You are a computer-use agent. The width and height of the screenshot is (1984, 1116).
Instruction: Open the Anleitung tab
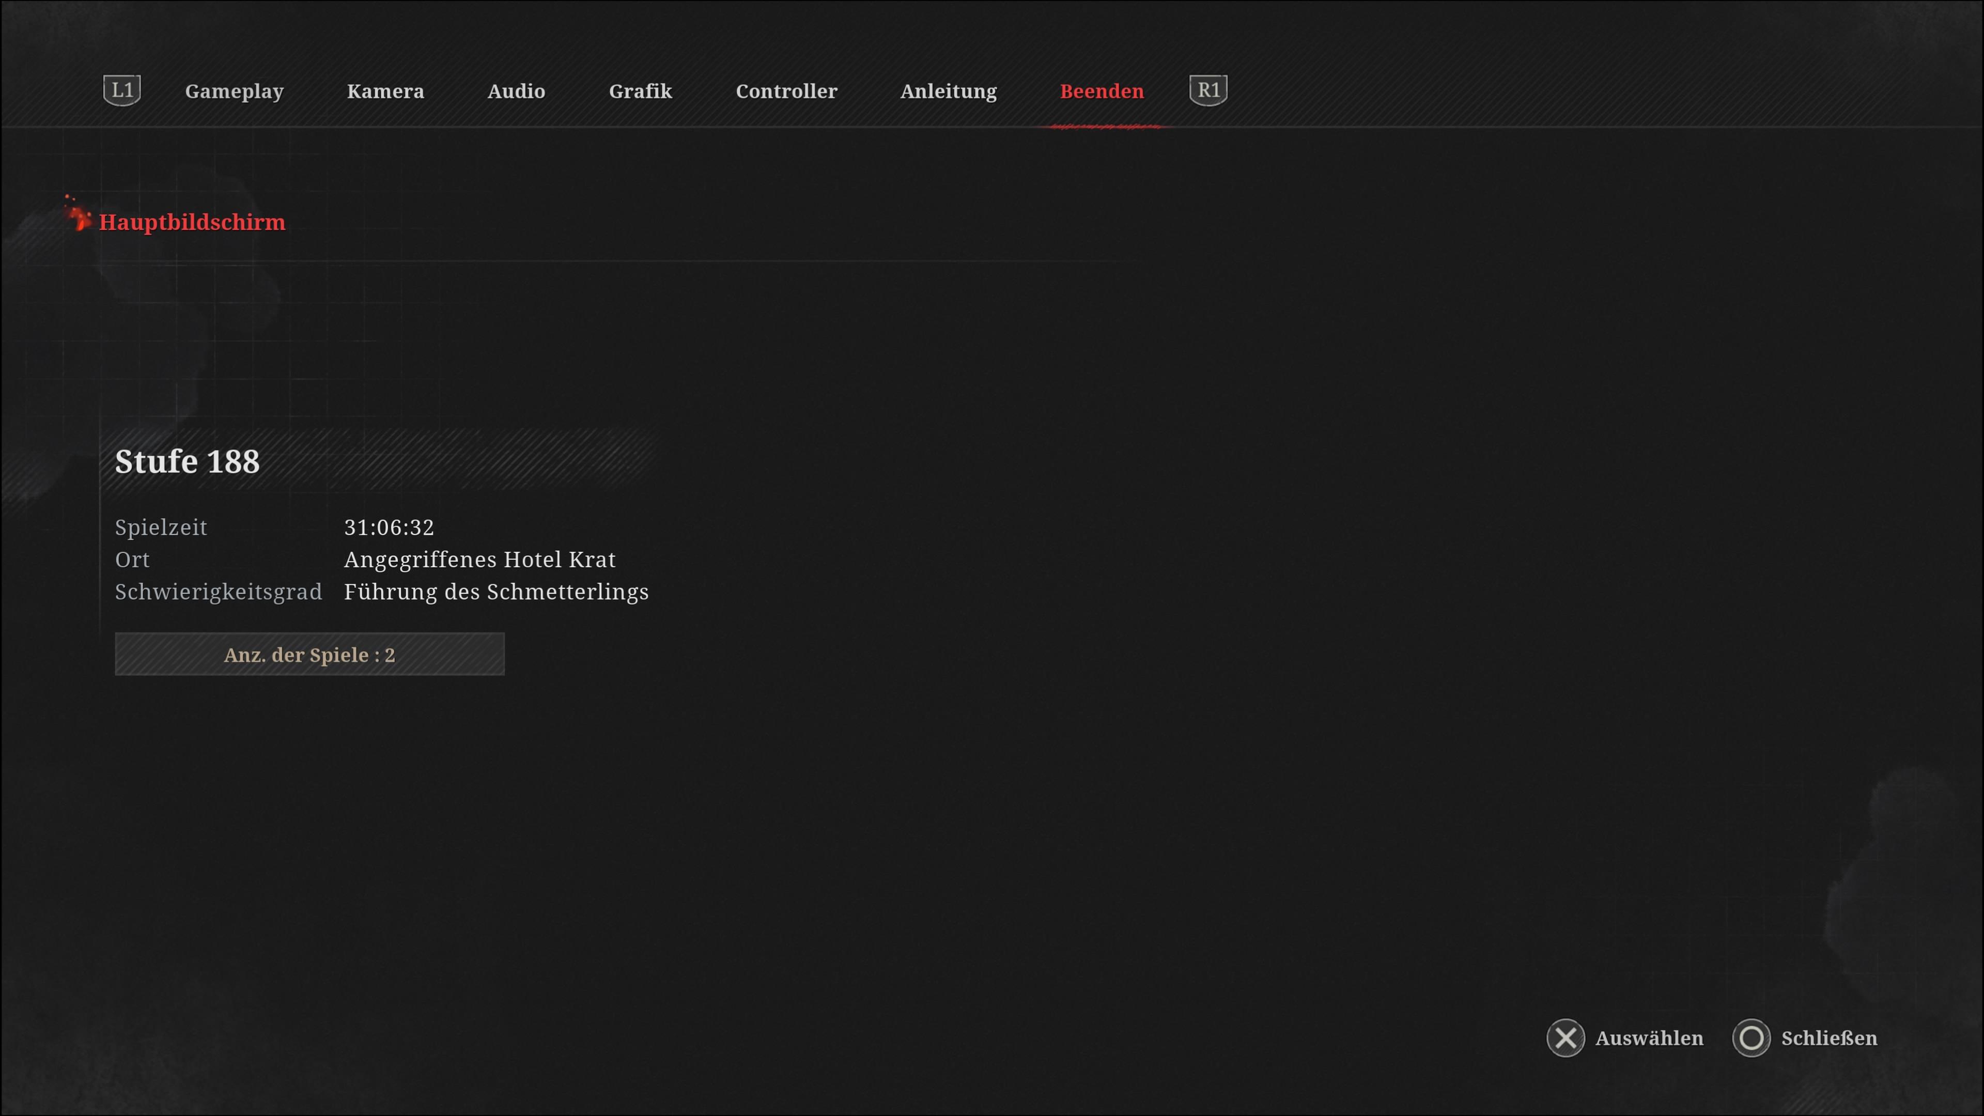[x=948, y=91]
